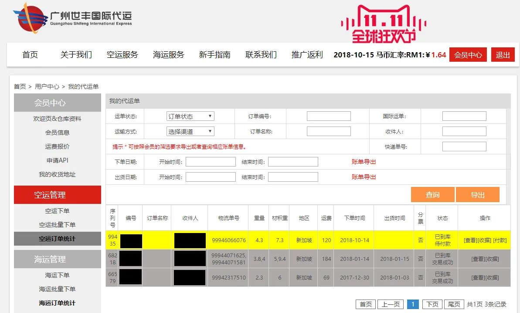Image resolution: width=520 pixels, height=313 pixels.
Task: Switch to the 海运服务 nav menu item
Action: pos(168,54)
